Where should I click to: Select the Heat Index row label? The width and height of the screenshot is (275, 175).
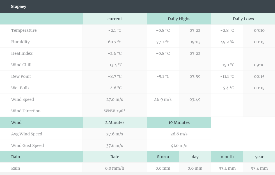22,53
